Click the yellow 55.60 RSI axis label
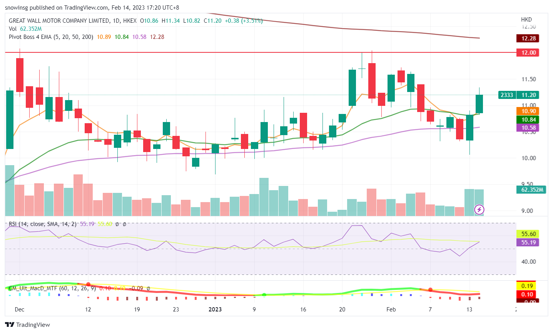 point(528,234)
